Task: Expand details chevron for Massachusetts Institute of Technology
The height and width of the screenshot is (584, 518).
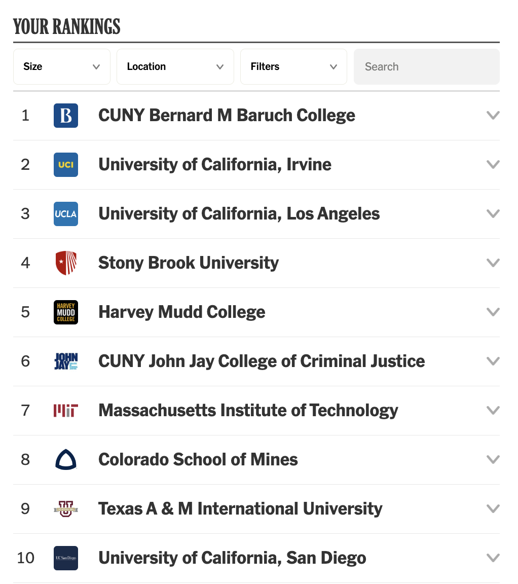Action: [493, 411]
